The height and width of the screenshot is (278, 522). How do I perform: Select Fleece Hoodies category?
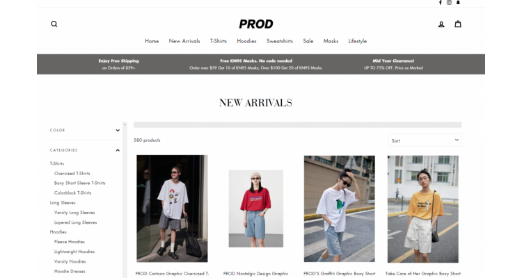pos(69,242)
